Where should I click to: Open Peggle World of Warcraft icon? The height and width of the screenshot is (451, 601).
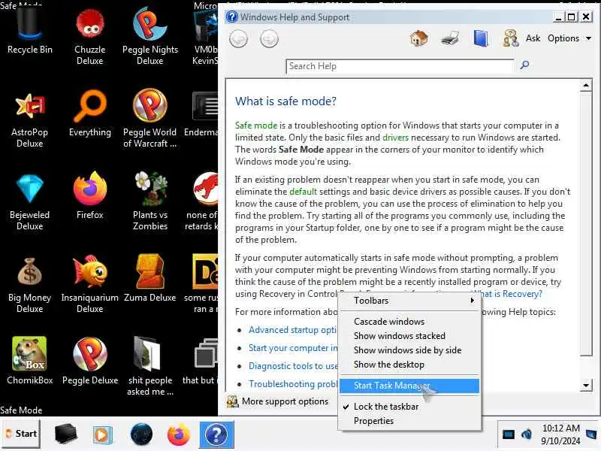(149, 119)
